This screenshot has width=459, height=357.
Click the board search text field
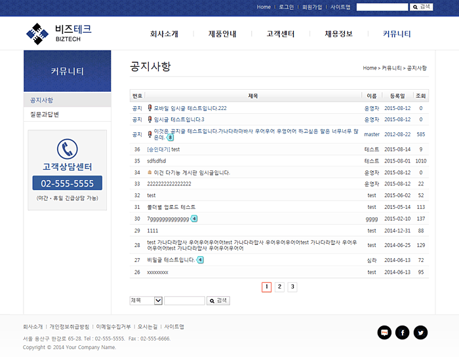pos(184,301)
